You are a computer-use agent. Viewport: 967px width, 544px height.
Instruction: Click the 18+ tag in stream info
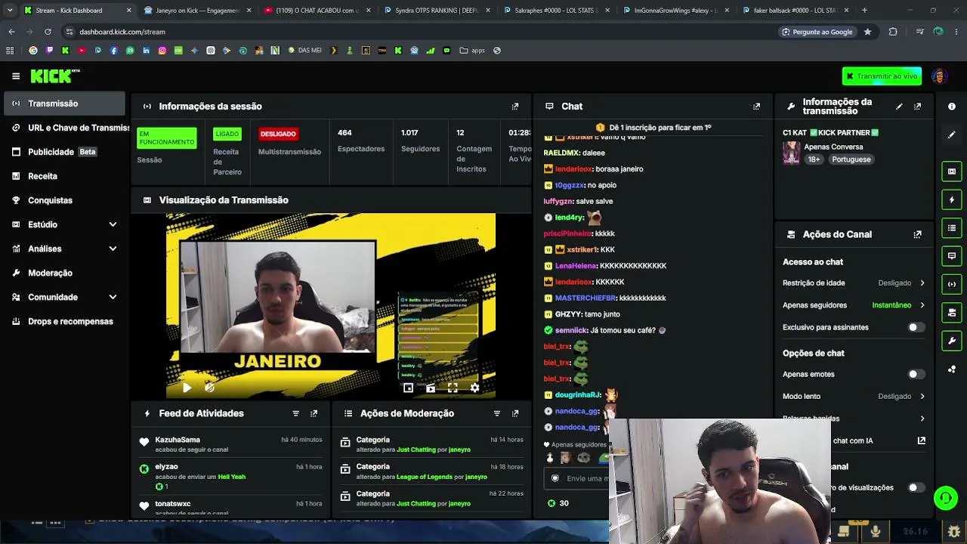814,159
